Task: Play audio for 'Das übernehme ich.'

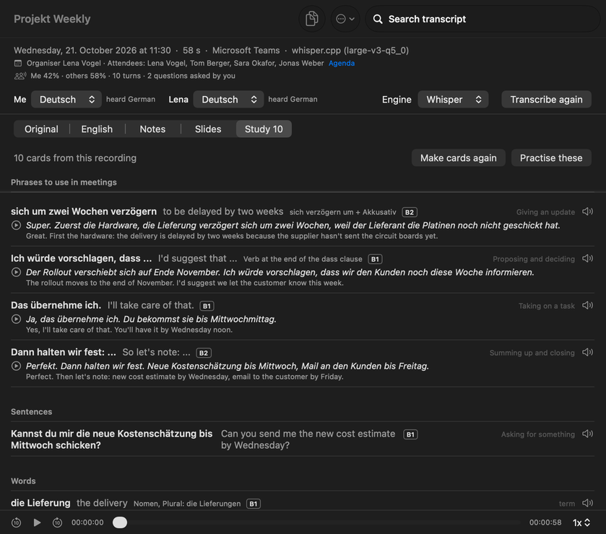Action: click(587, 305)
